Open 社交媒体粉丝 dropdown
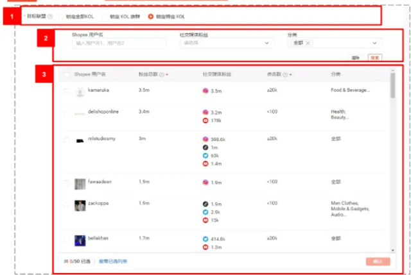411x275 pixels. coord(227,43)
